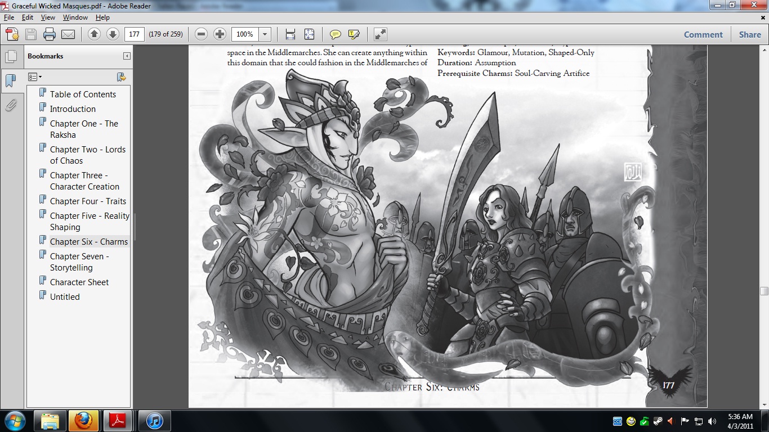Jump to the Character Sheet bookmark
The width and height of the screenshot is (769, 432).
[x=79, y=282]
